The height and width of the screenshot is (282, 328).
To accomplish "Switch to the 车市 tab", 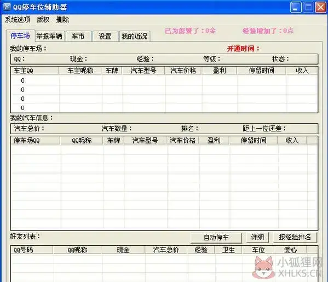I will 78,36.
